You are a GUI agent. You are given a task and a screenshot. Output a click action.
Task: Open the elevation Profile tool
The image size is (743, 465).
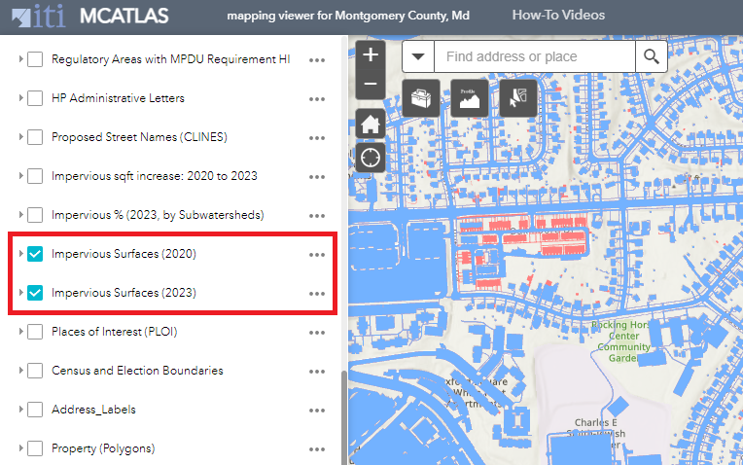(469, 98)
